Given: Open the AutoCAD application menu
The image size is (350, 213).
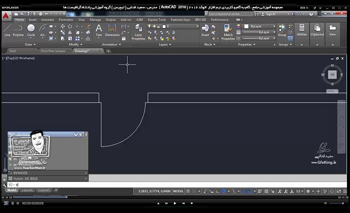Looking at the screenshot, I should [6, 16].
